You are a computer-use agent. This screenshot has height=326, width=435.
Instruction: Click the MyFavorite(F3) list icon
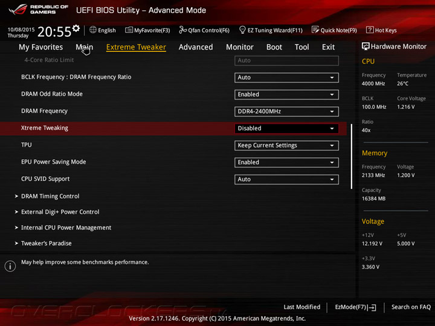tap(129, 30)
